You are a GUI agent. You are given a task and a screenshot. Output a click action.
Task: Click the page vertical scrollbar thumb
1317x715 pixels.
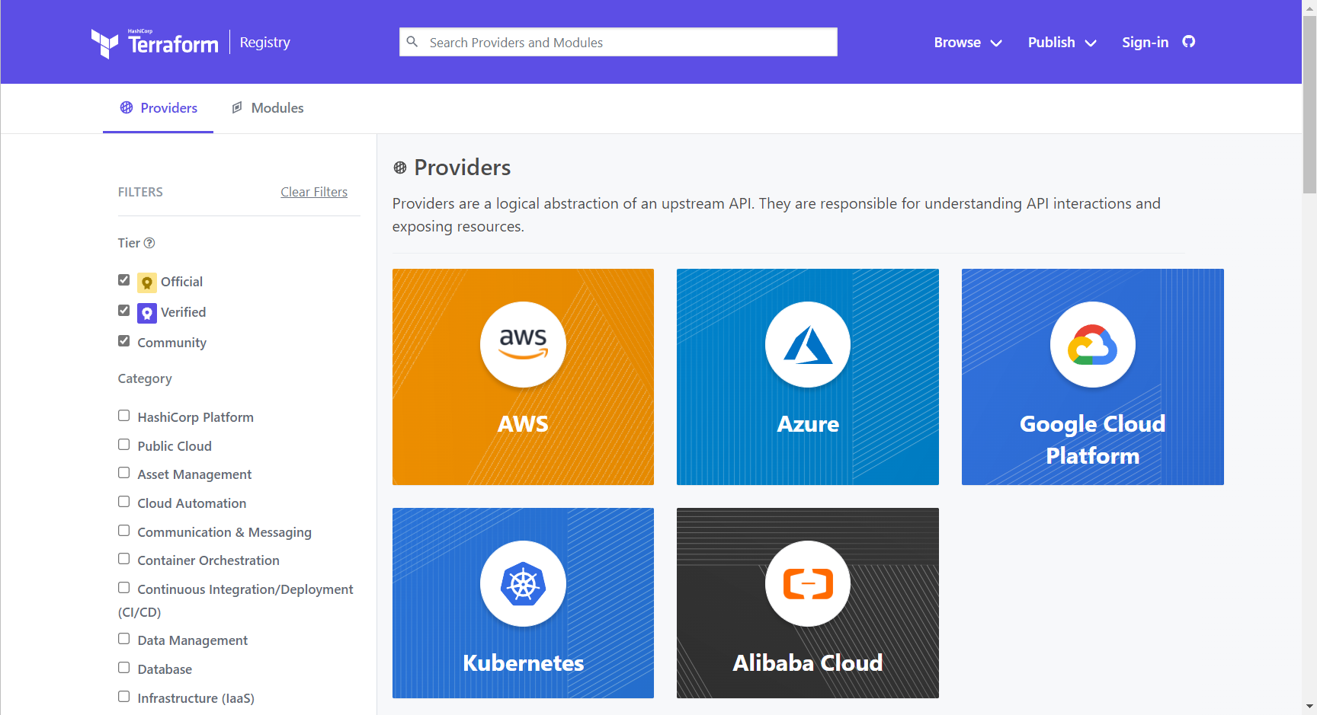coord(1309,104)
